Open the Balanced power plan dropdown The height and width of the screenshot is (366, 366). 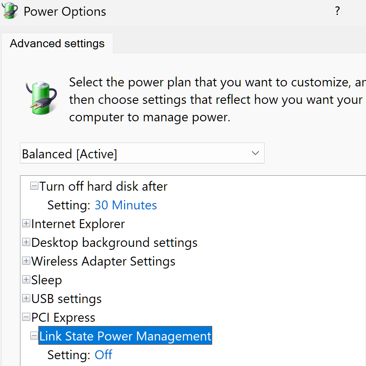[142, 153]
